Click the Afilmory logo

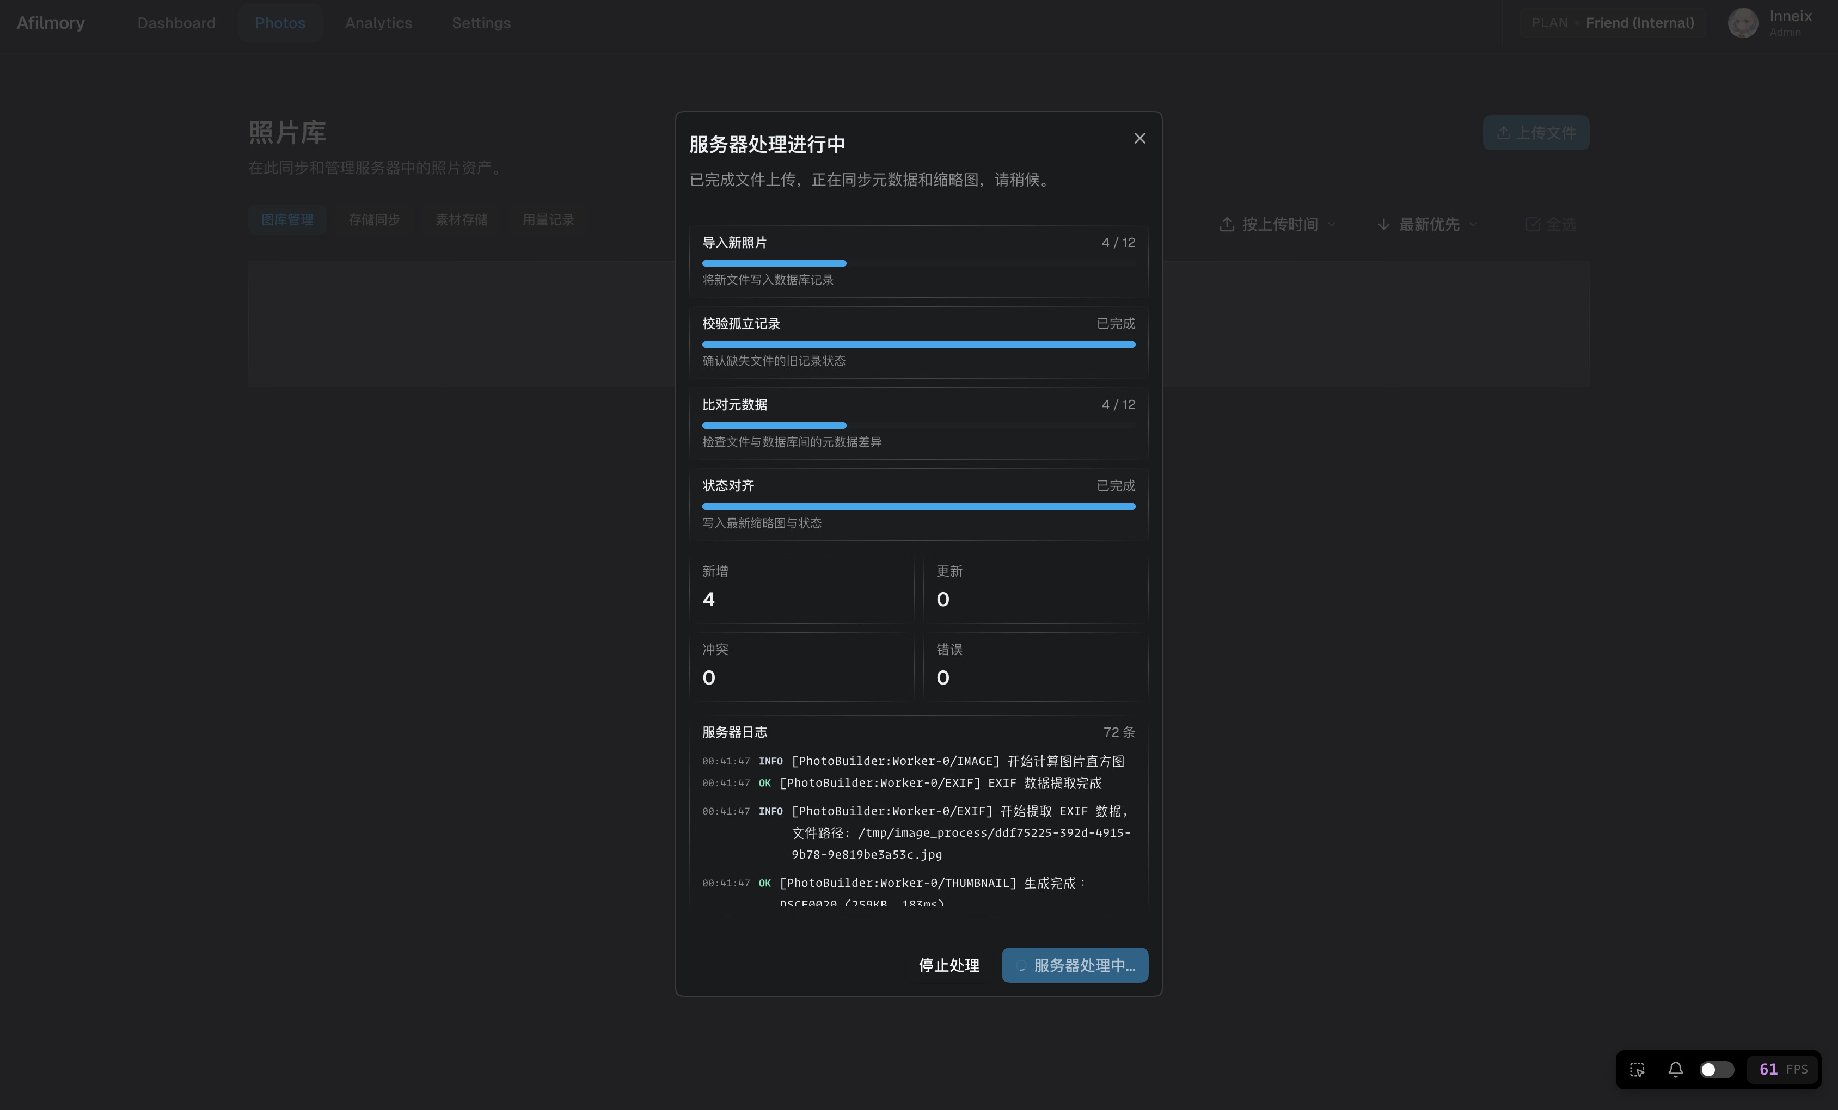51,23
